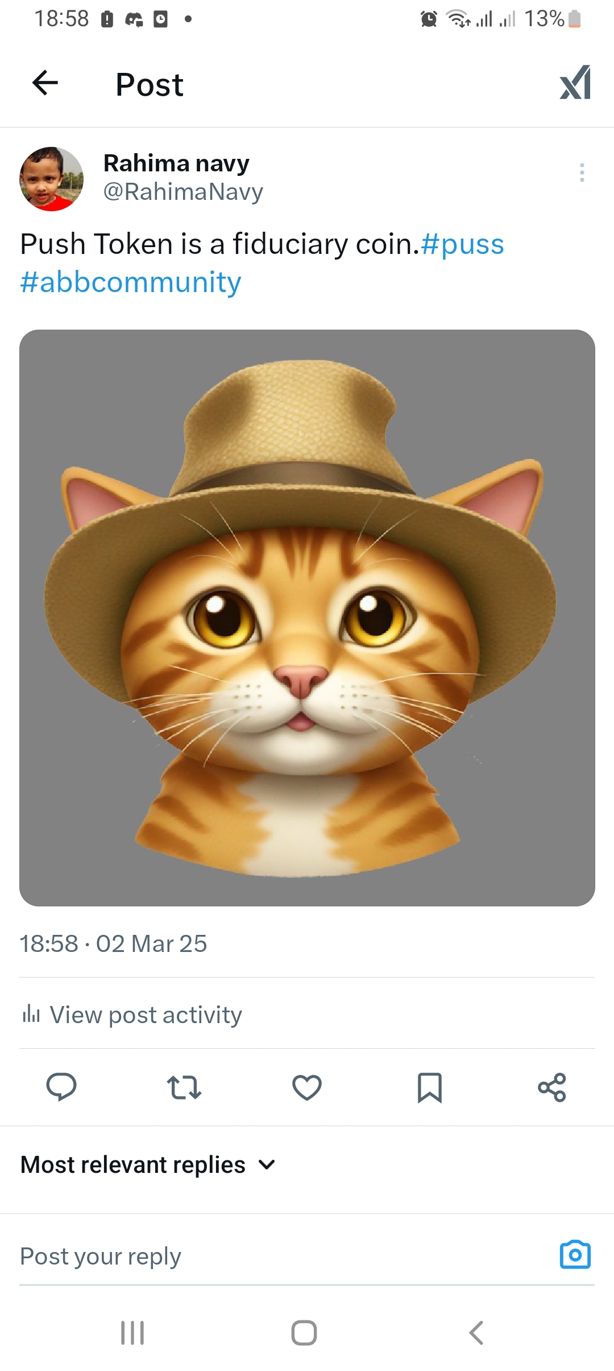View Rahima navy profile picture
The height and width of the screenshot is (1371, 614).
click(51, 179)
